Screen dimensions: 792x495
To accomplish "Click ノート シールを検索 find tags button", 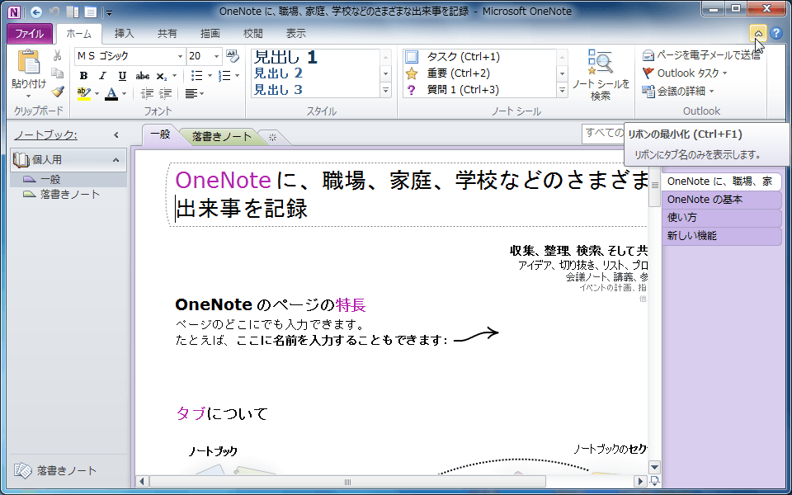I will [601, 75].
